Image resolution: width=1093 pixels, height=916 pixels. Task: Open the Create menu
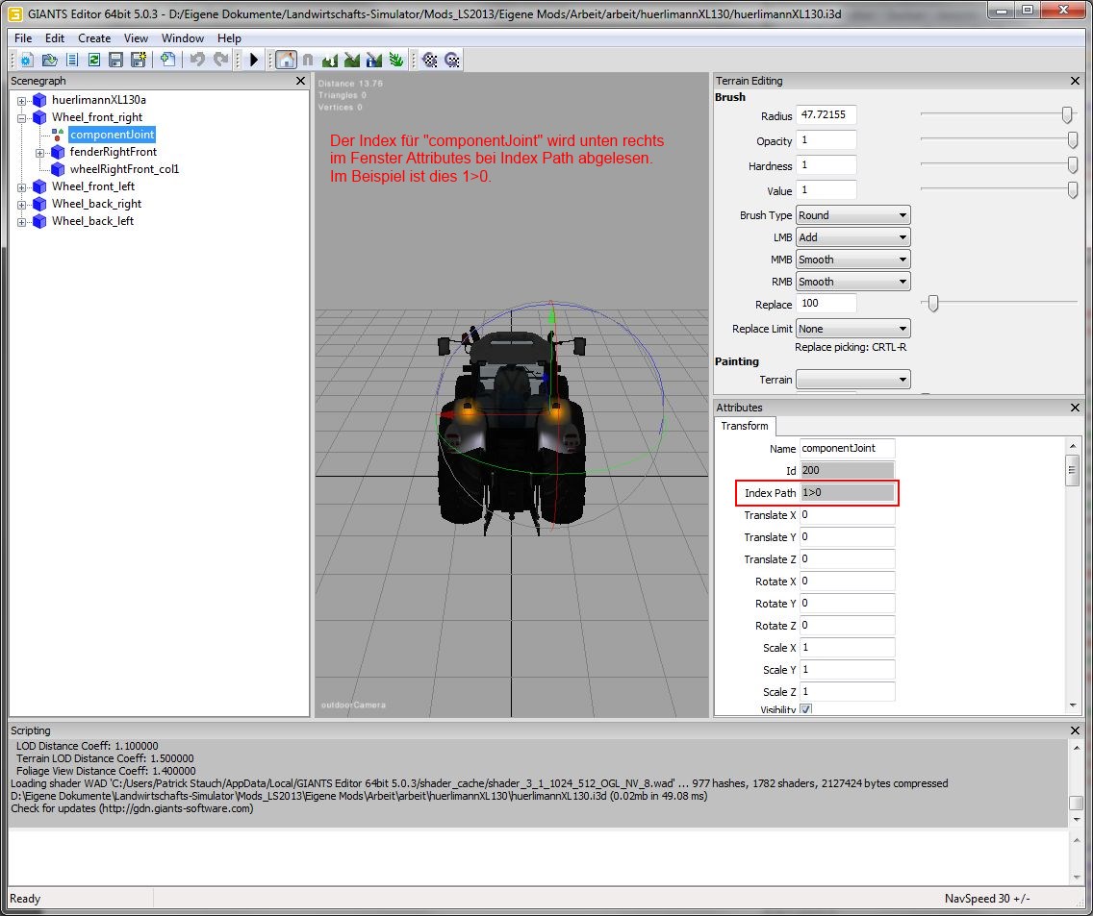click(x=94, y=38)
